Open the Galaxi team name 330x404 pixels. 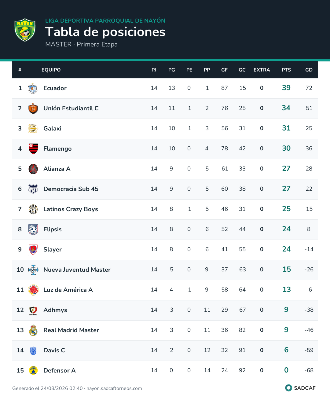[52, 129]
